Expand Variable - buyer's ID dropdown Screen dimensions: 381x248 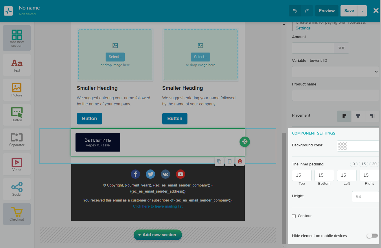point(335,72)
